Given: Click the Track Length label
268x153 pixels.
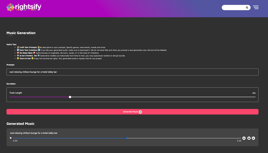Looking at the screenshot, I should [16, 93].
